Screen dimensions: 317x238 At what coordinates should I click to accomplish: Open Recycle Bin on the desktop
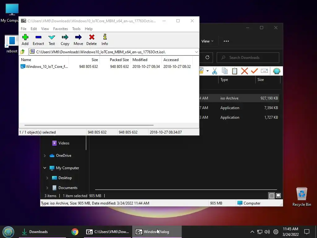click(302, 197)
